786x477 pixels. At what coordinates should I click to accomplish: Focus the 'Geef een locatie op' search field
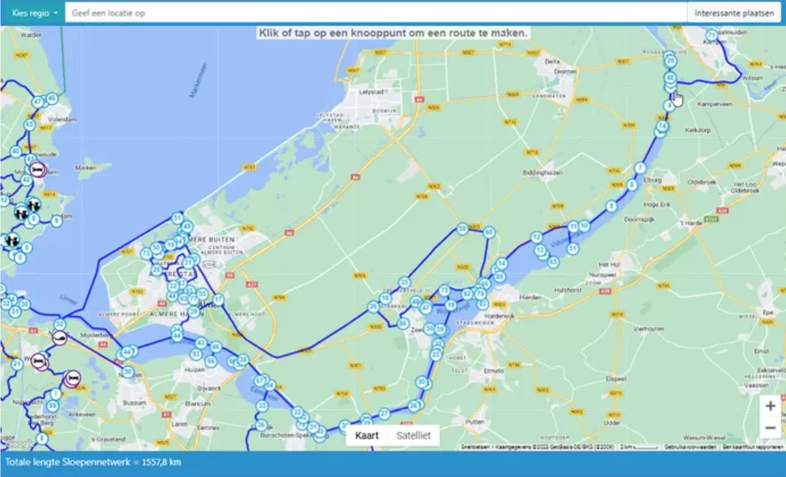375,13
